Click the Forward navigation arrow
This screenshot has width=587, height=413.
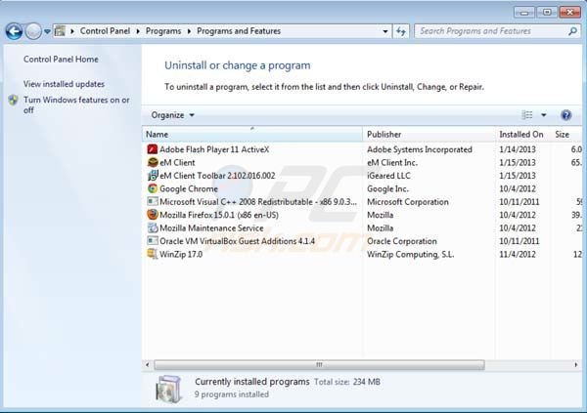tap(33, 31)
